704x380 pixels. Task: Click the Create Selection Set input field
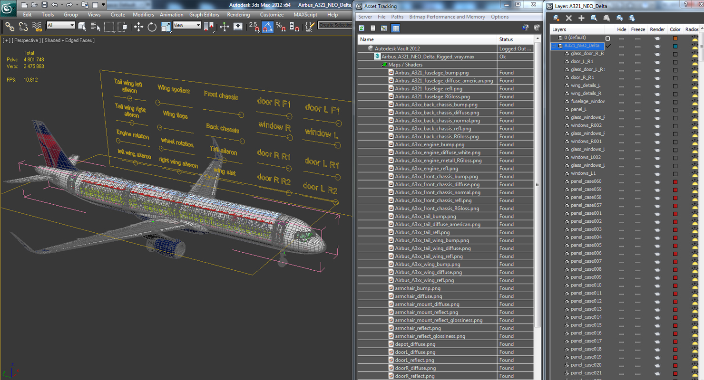coord(335,25)
